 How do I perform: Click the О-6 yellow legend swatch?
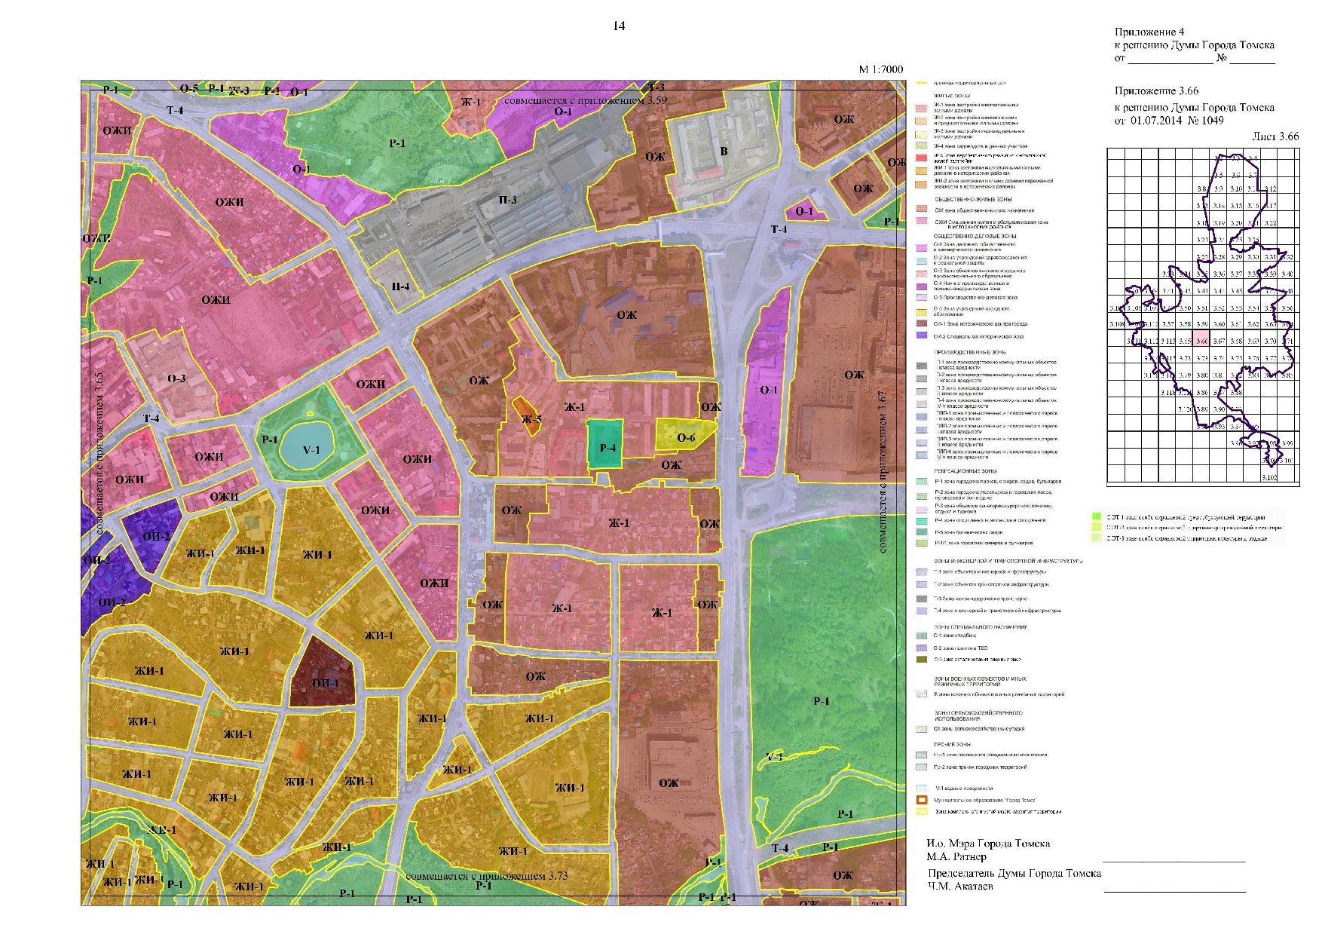click(921, 311)
